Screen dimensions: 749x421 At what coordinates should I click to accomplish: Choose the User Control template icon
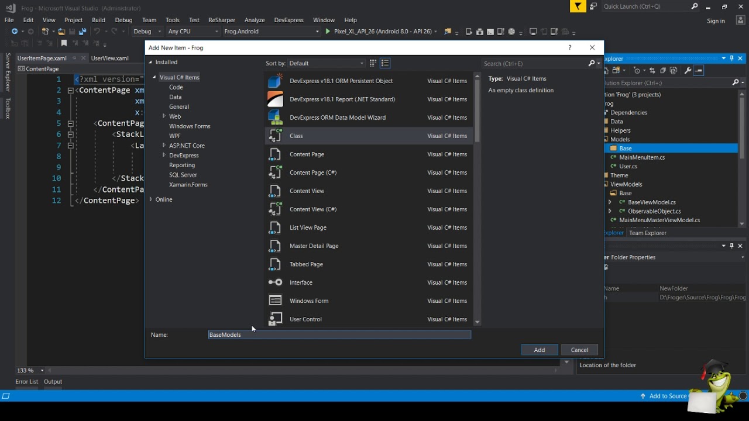[x=275, y=319]
